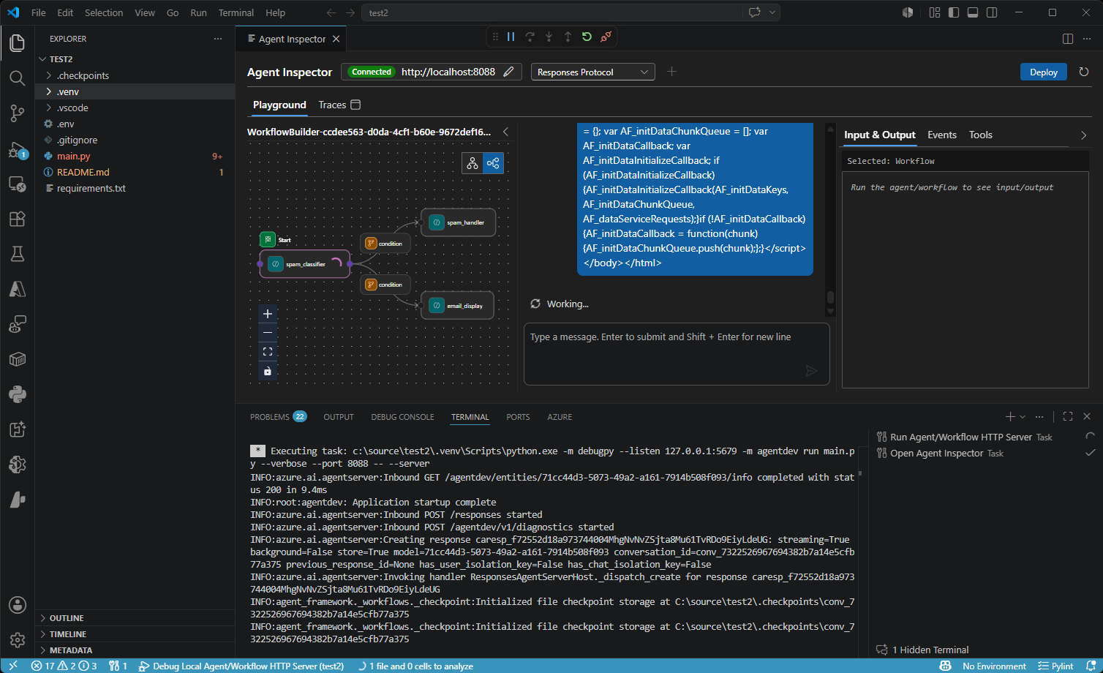Switch workflow graph to flow layout icon
The height and width of the screenshot is (673, 1103).
pyautogui.click(x=494, y=163)
